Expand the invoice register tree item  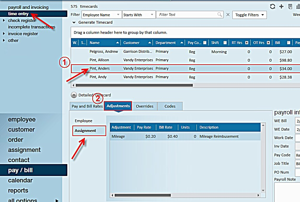[x=4, y=33]
